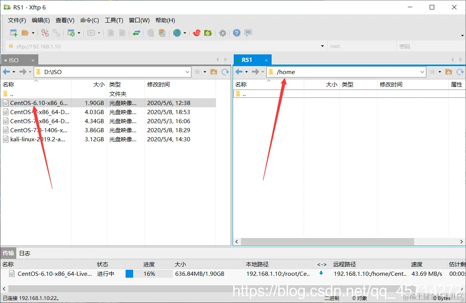This screenshot has height=303, width=466.
Task: Open the 编辑(E) menu
Action: (x=41, y=20)
